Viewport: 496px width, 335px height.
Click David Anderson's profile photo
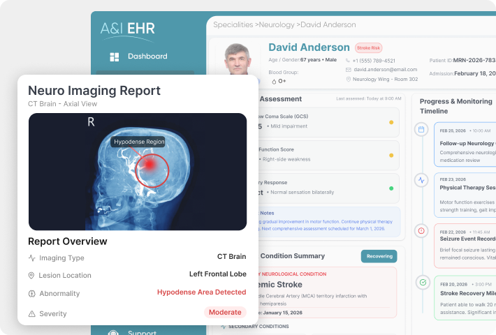click(238, 59)
